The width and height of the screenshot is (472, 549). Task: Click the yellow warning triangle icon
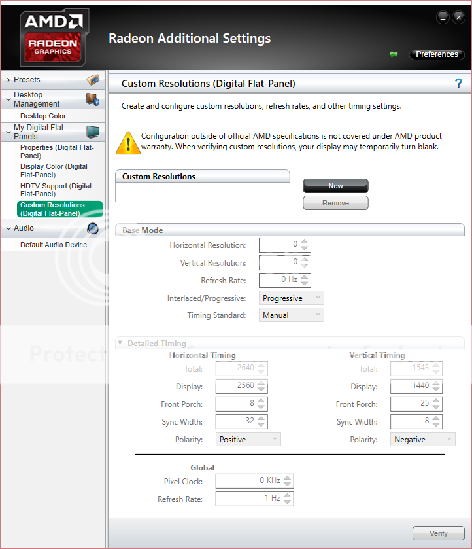click(x=127, y=143)
